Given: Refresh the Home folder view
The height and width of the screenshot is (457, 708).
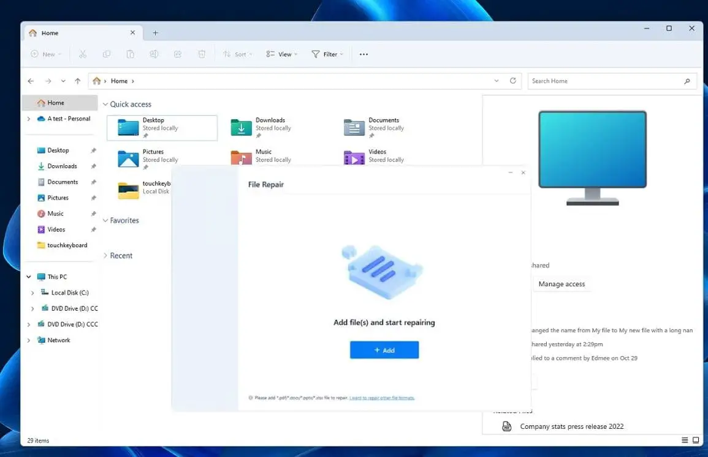Looking at the screenshot, I should (x=513, y=81).
